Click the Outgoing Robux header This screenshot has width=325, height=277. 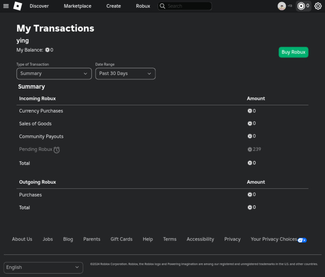[x=38, y=182]
